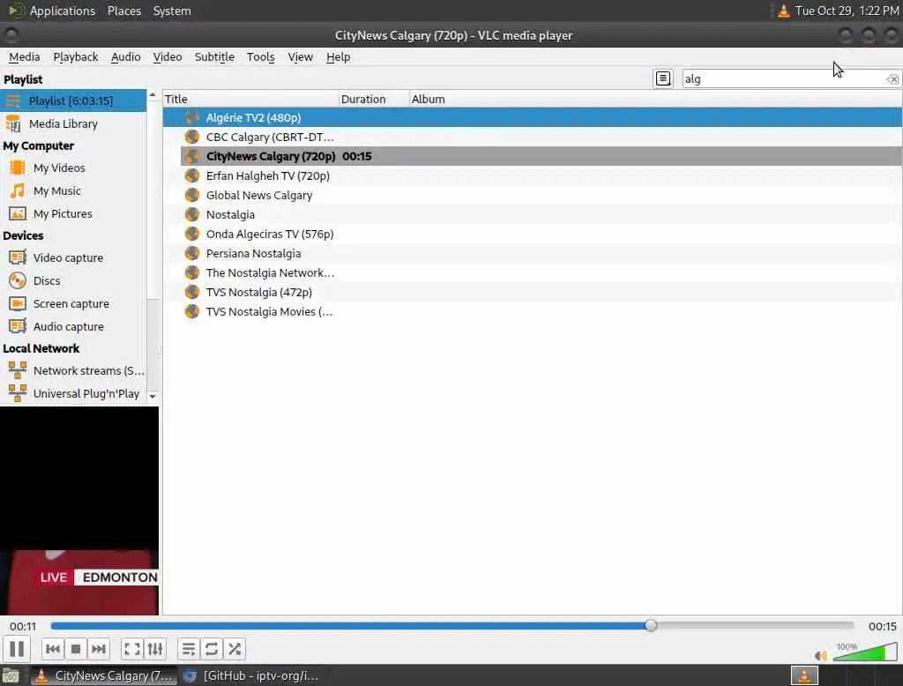Click CityNews Calgary taskbar button
Image resolution: width=903 pixels, height=686 pixels.
[x=104, y=675]
